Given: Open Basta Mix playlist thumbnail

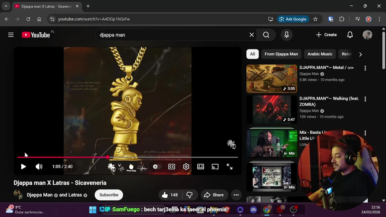Looking at the screenshot, I should (272, 143).
